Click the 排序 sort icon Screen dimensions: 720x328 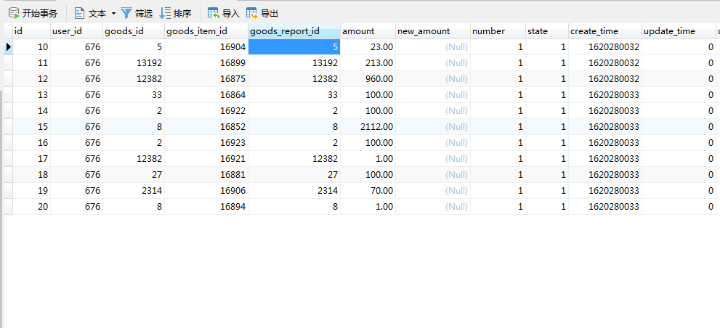point(165,13)
